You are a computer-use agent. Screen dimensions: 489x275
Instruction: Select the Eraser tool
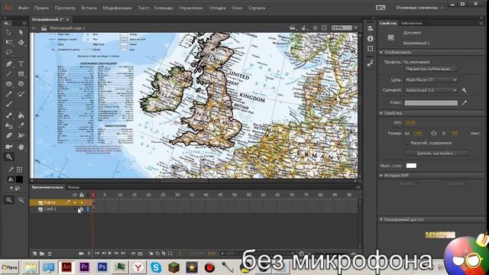[8, 136]
